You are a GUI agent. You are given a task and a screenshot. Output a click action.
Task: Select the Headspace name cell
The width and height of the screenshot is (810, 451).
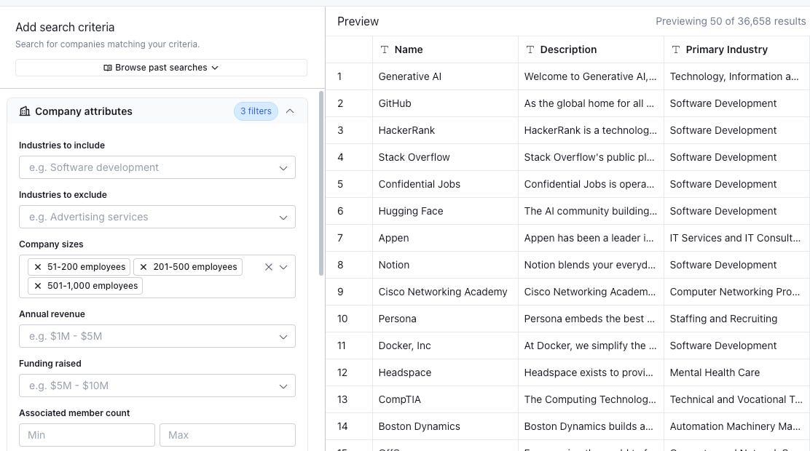click(445, 372)
